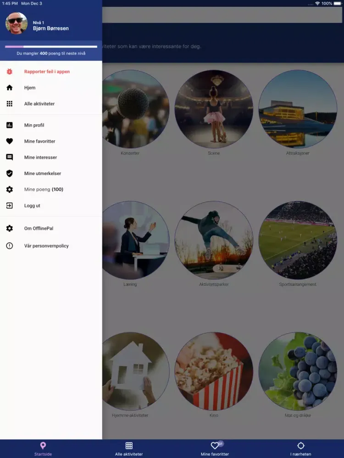This screenshot has height=458, width=344.
Task: Open Mine favoritter in the side menu
Action: click(x=51, y=141)
